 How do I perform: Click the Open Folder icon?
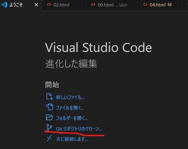49,118
